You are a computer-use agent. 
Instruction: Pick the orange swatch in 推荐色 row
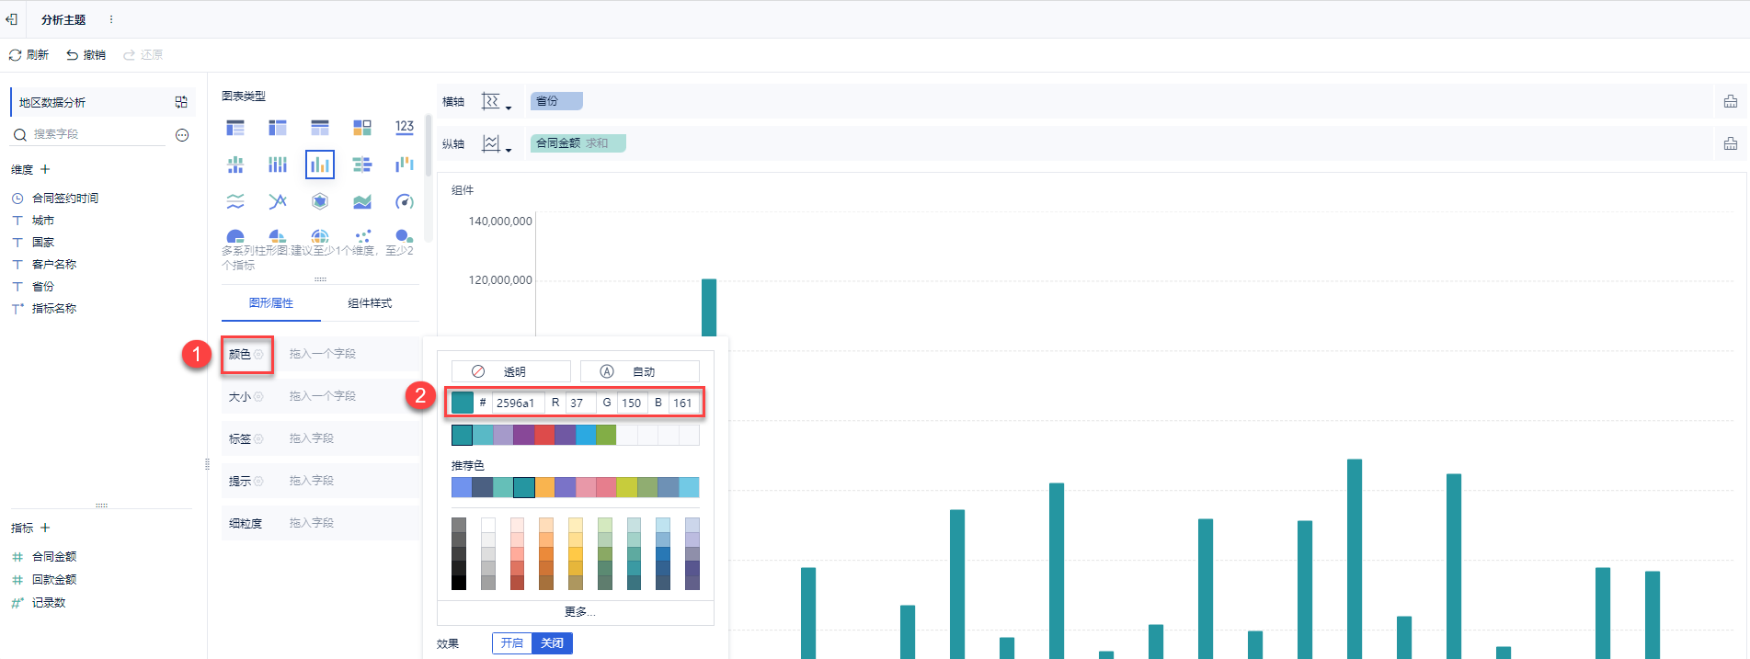click(544, 487)
